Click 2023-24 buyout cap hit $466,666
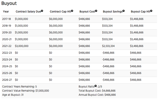 [x=136, y=59]
